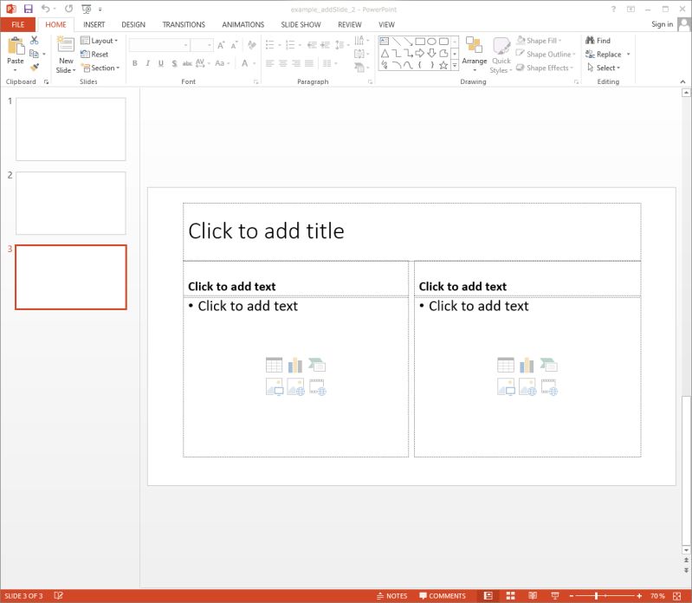Switch to Slide Sorter view icon
Screen dimensions: 692x603
[x=511, y=595]
